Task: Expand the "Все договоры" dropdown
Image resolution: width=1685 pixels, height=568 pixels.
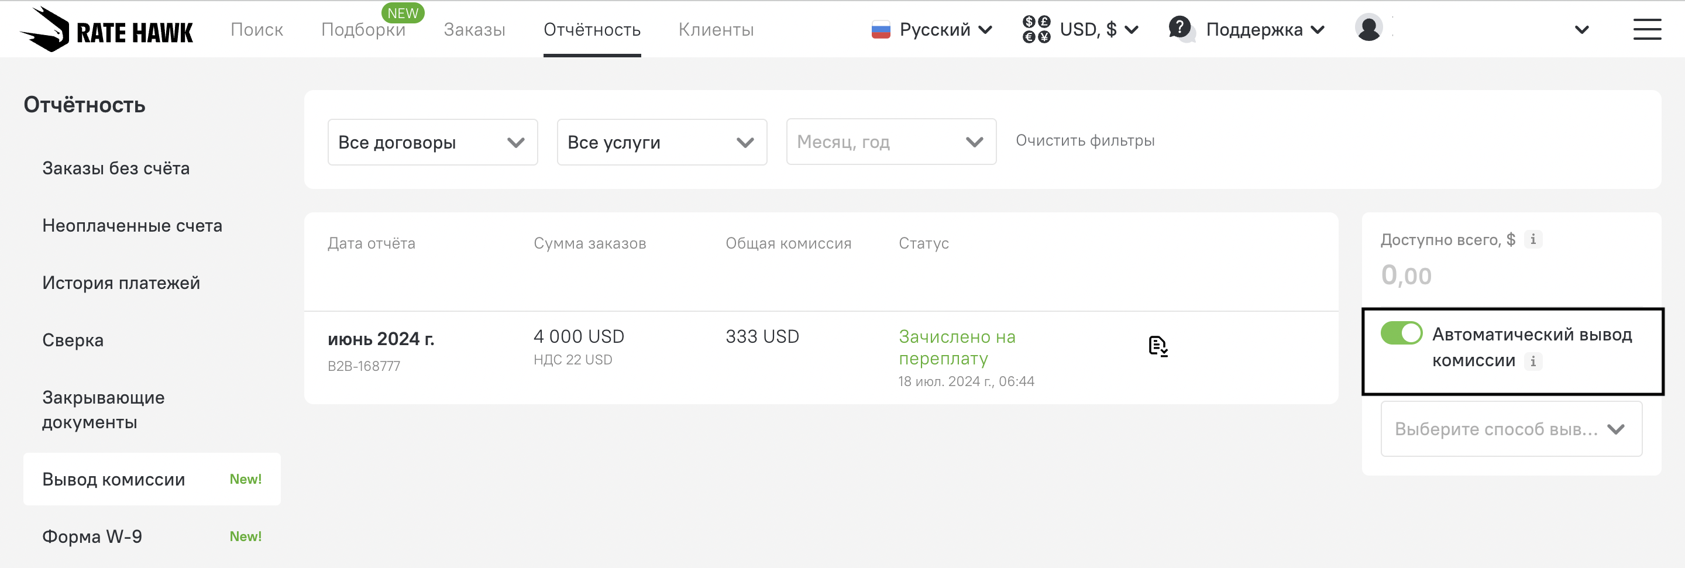Action: point(432,142)
